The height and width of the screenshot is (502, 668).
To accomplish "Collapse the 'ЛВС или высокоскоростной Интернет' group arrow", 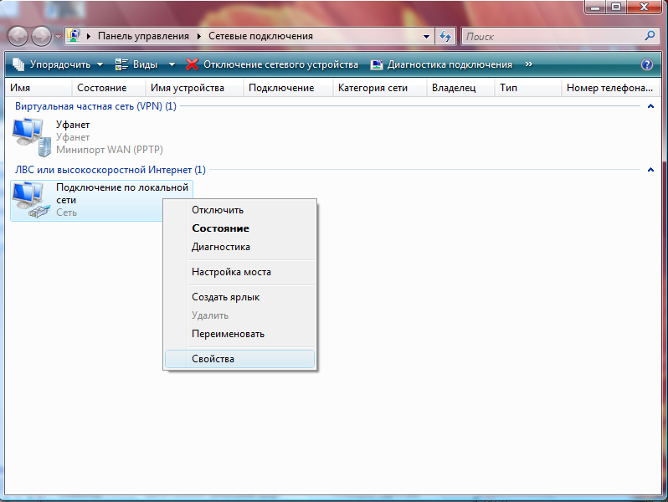I will (x=650, y=170).
